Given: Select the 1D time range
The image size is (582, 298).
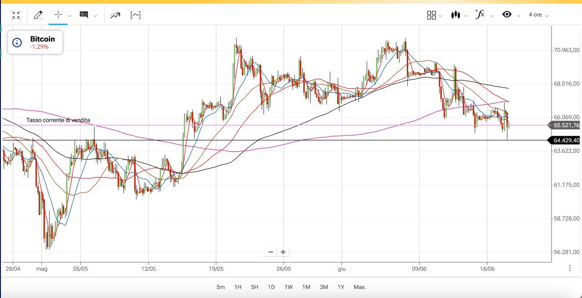Looking at the screenshot, I should (x=271, y=287).
